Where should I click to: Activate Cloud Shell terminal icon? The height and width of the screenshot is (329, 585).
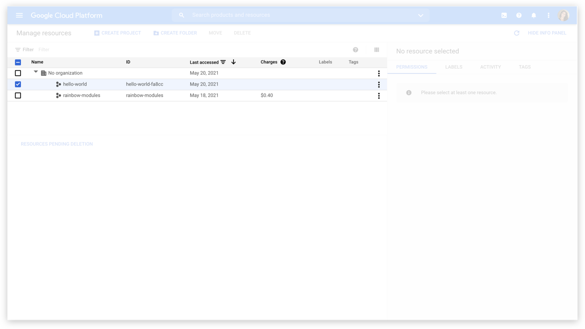[x=504, y=15]
